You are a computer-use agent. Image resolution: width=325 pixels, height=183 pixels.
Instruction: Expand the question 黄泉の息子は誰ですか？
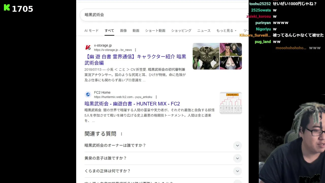point(237,158)
